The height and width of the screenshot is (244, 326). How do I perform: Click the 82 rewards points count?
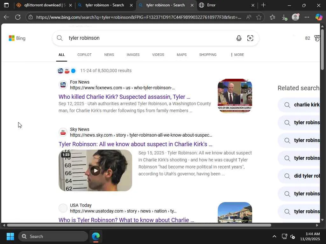(308, 38)
